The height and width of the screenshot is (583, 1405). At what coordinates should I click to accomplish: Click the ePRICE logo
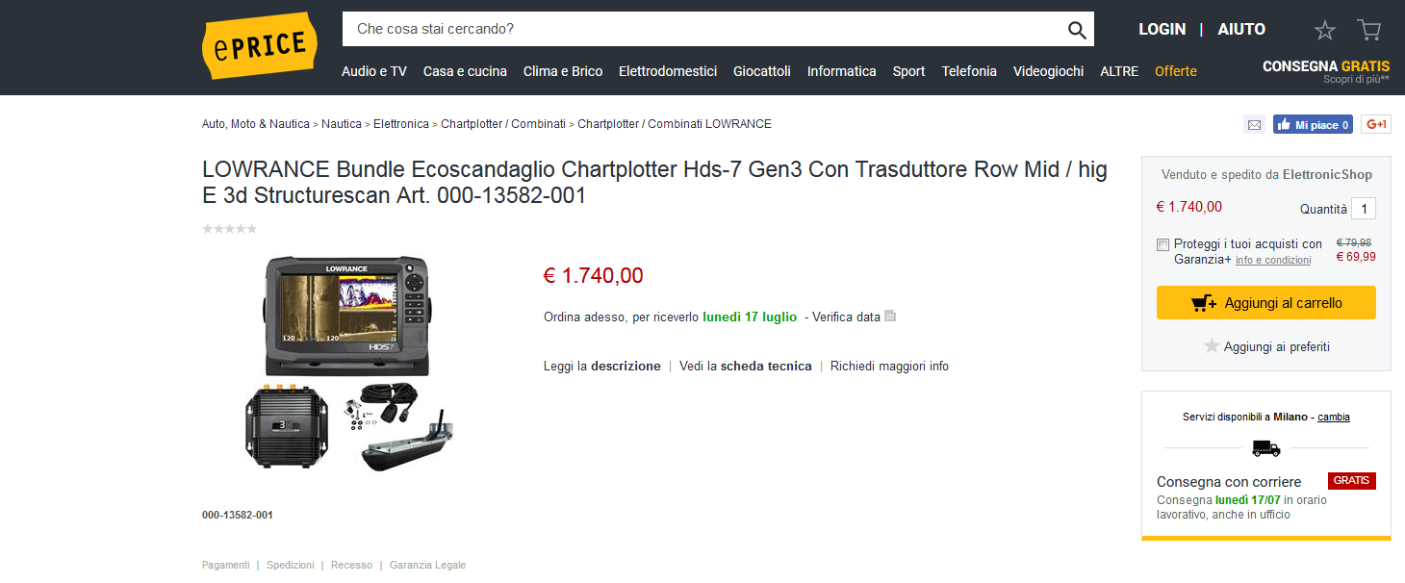point(260,45)
